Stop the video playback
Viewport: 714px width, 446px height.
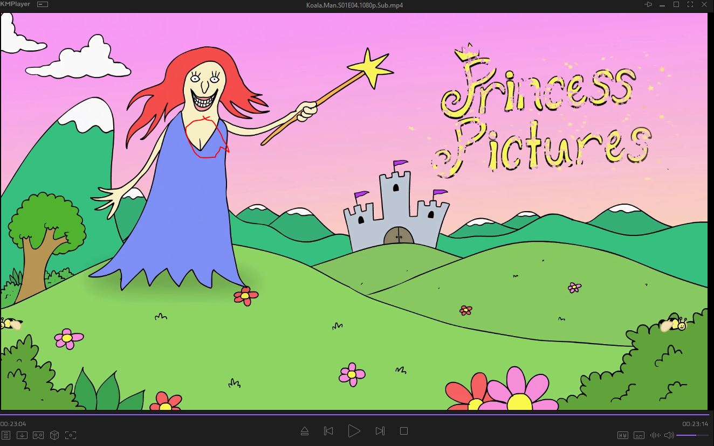(404, 431)
